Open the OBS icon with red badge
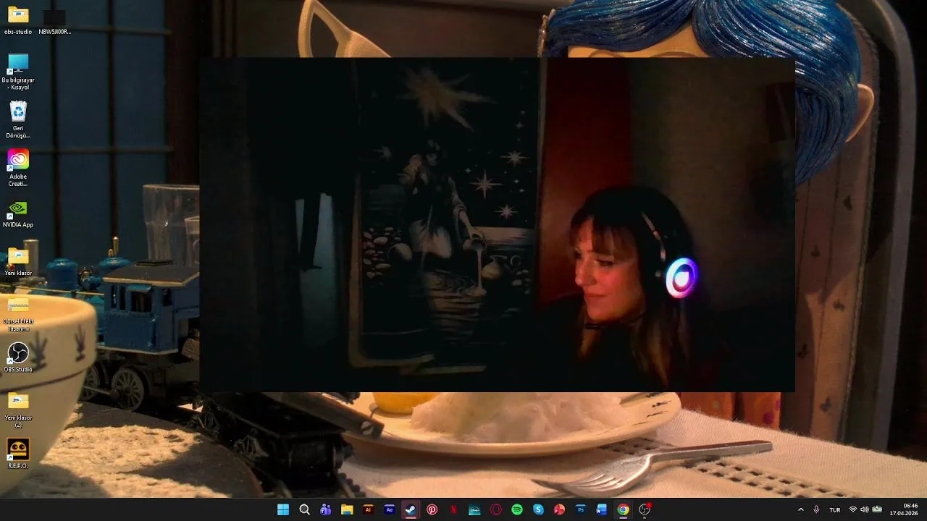Viewport: 927px width, 521px height. click(645, 509)
